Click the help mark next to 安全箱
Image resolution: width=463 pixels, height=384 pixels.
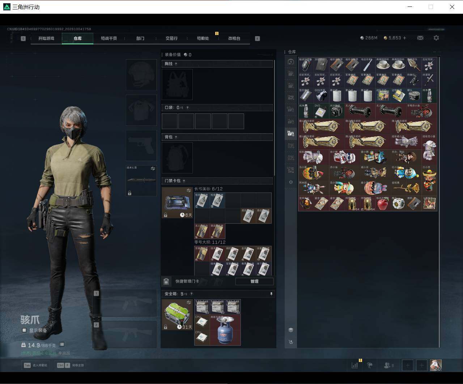191,294
